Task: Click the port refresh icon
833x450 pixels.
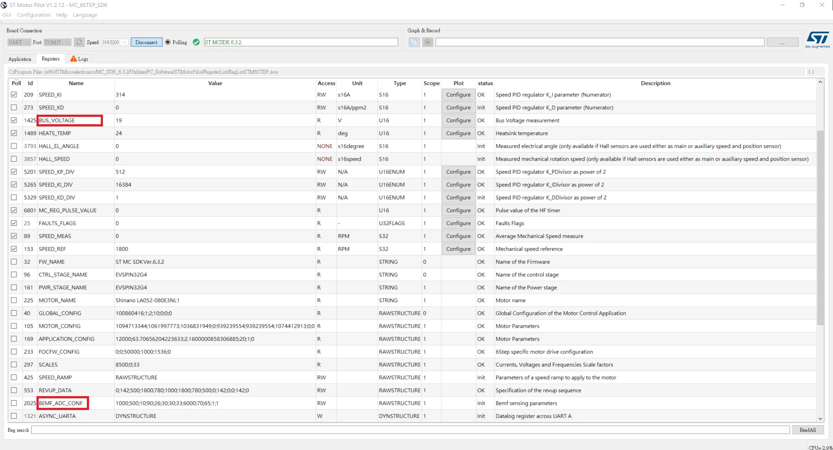Action: pyautogui.click(x=79, y=42)
